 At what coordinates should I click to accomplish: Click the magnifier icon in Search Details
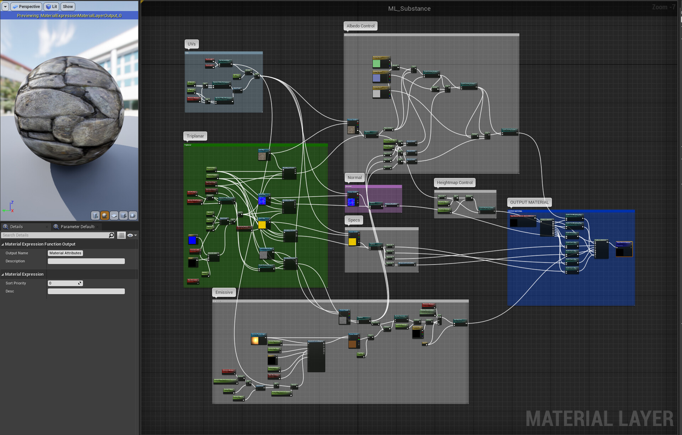[x=111, y=235]
